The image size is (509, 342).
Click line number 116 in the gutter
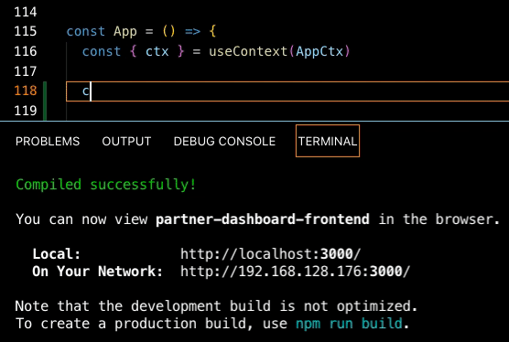click(26, 51)
